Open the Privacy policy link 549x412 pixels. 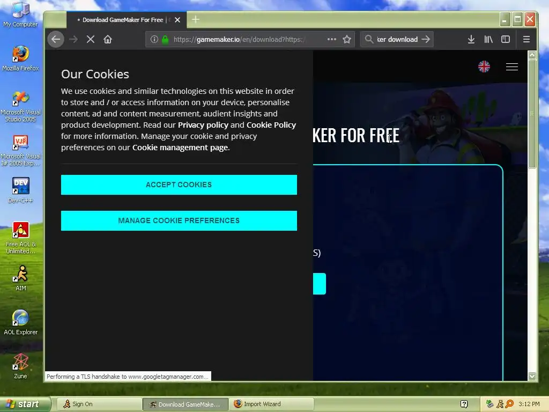click(203, 125)
